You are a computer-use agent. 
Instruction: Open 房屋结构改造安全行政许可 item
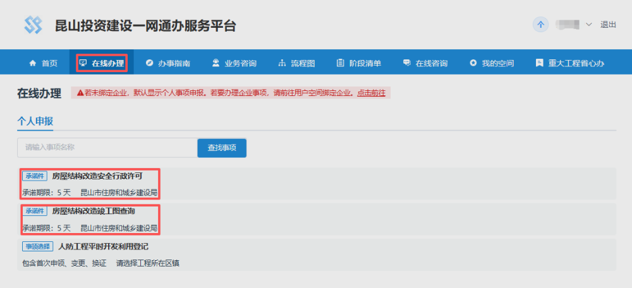tap(97, 176)
